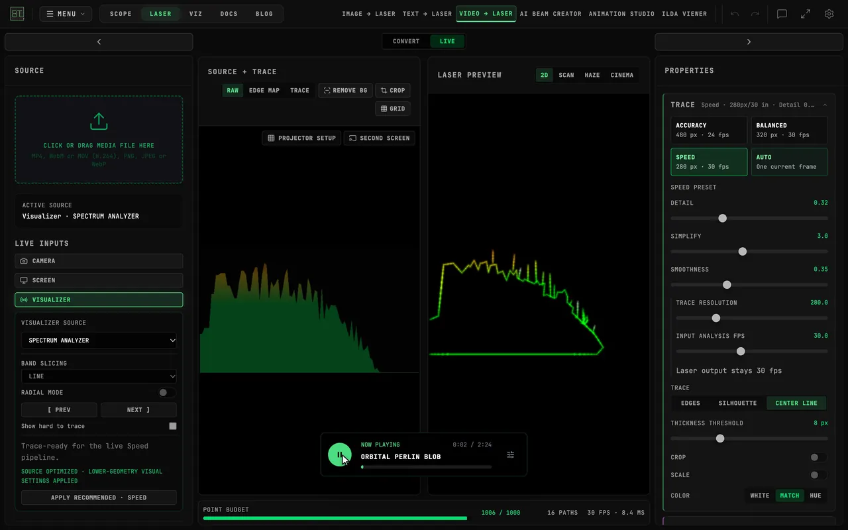Pause playback with the green button
Image resolution: width=848 pixels, height=530 pixels.
[340, 454]
